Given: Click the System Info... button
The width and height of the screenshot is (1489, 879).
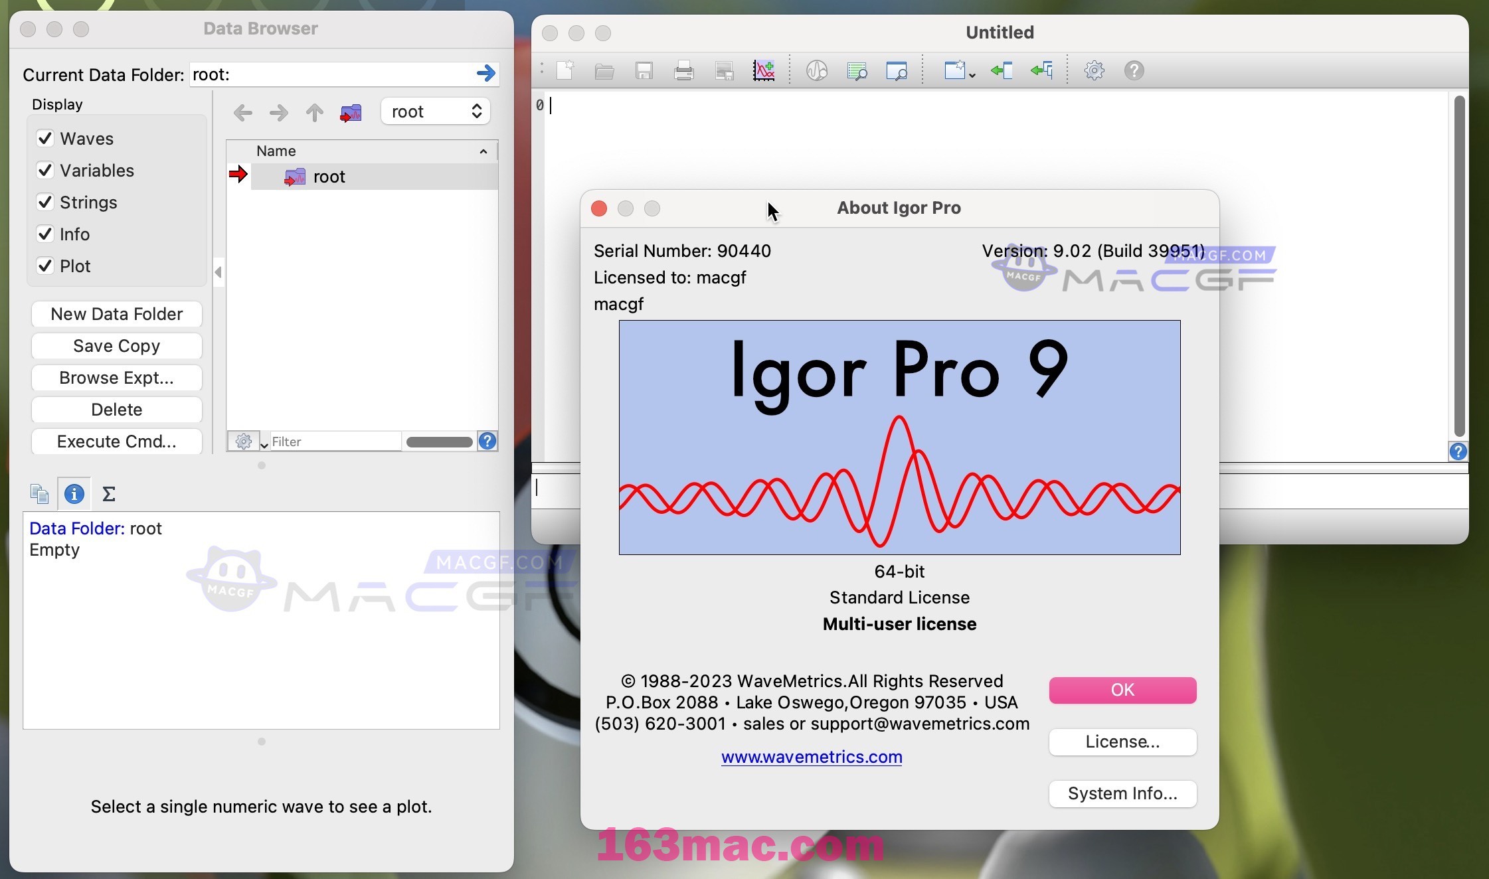Looking at the screenshot, I should (x=1123, y=793).
